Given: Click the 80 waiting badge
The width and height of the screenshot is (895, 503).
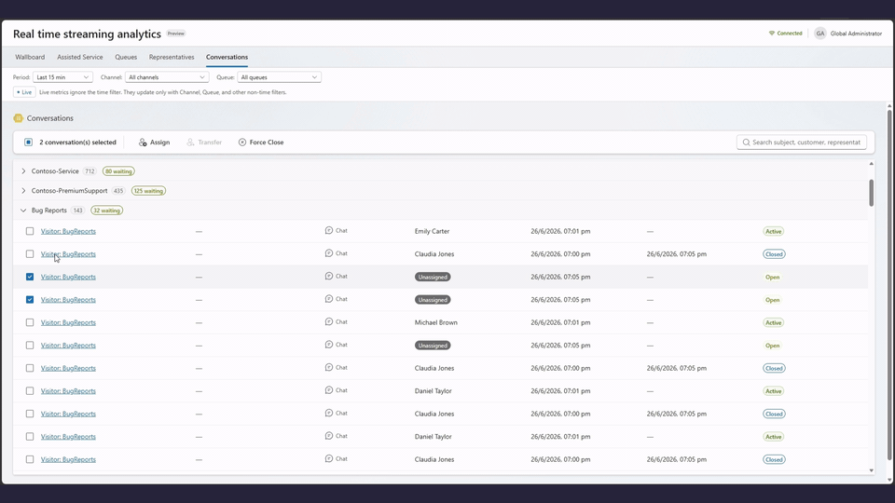Looking at the screenshot, I should 118,171.
